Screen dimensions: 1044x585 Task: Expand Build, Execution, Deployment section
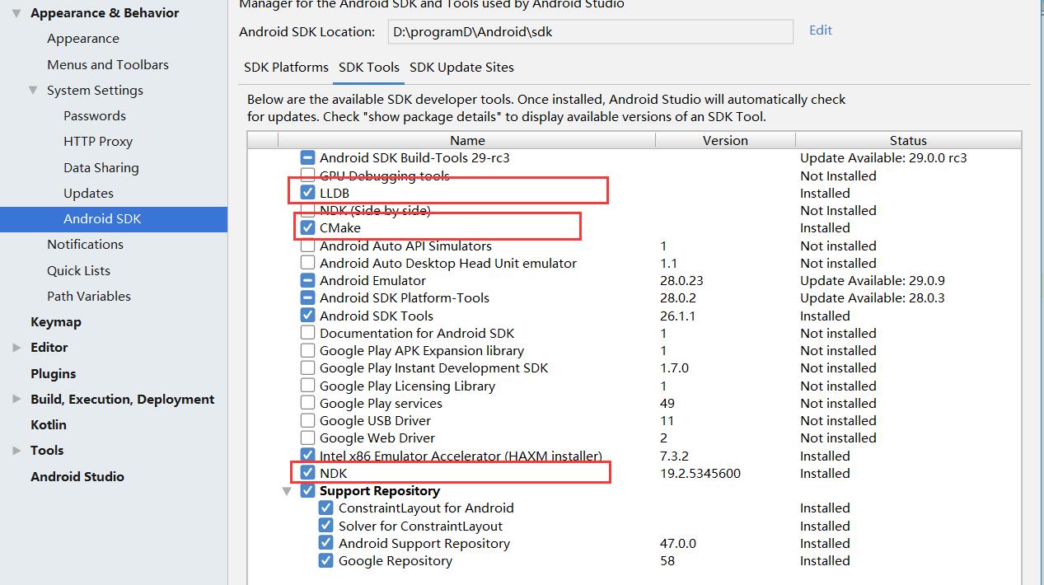click(16, 400)
